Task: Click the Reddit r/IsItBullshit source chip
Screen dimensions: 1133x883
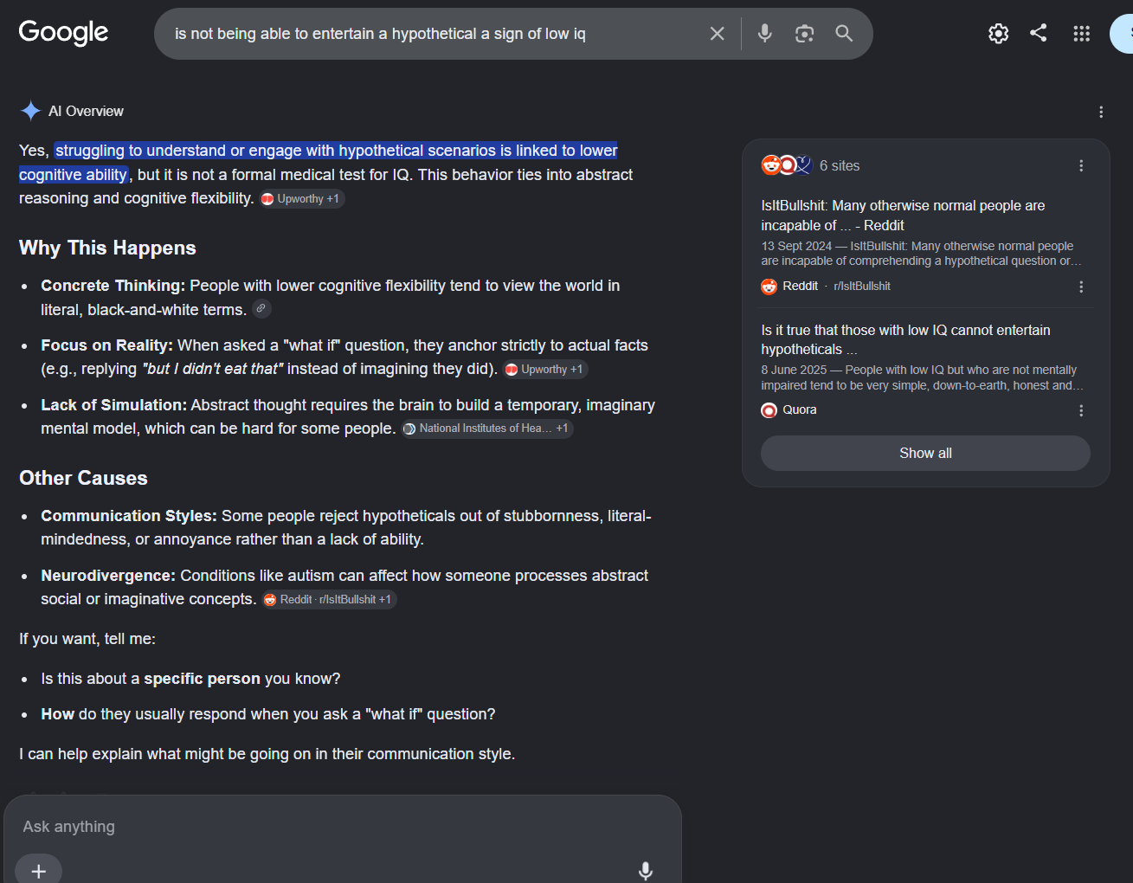Action: tap(328, 599)
